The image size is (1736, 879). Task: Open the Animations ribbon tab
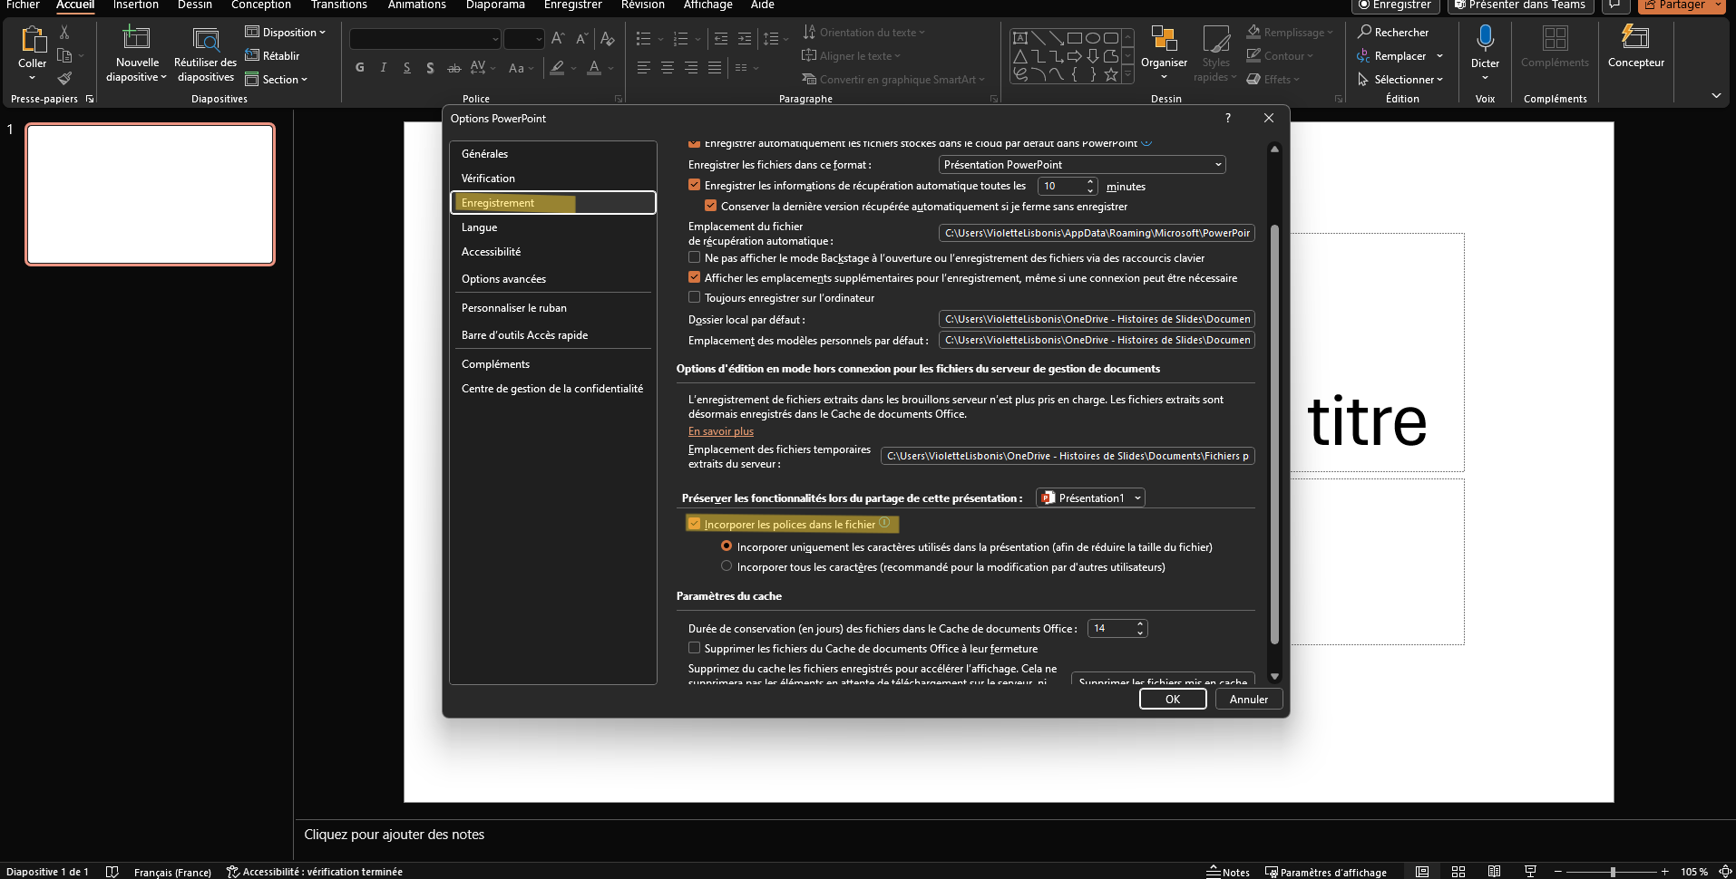pyautogui.click(x=417, y=5)
